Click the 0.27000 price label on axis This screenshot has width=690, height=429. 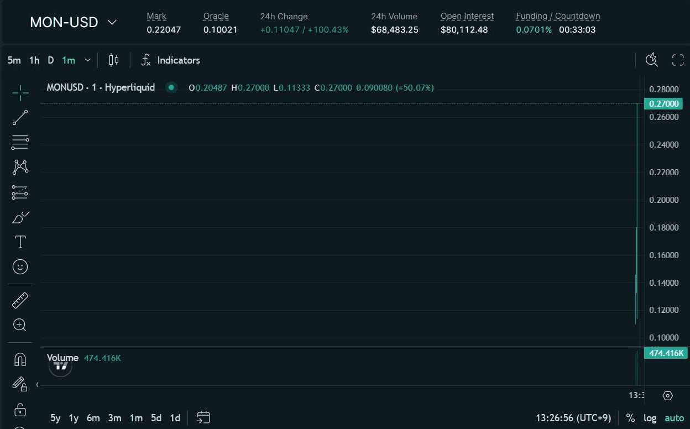point(665,104)
